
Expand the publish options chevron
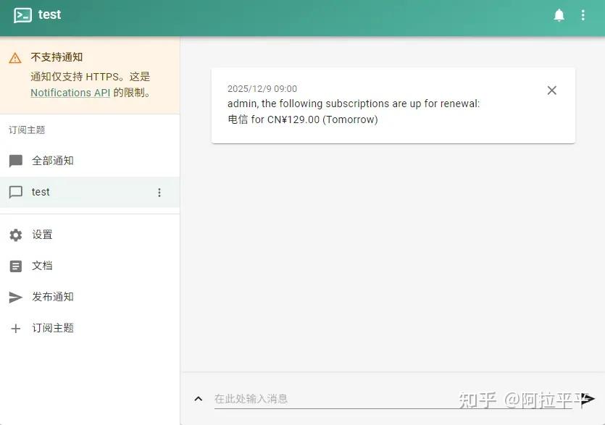tap(199, 398)
